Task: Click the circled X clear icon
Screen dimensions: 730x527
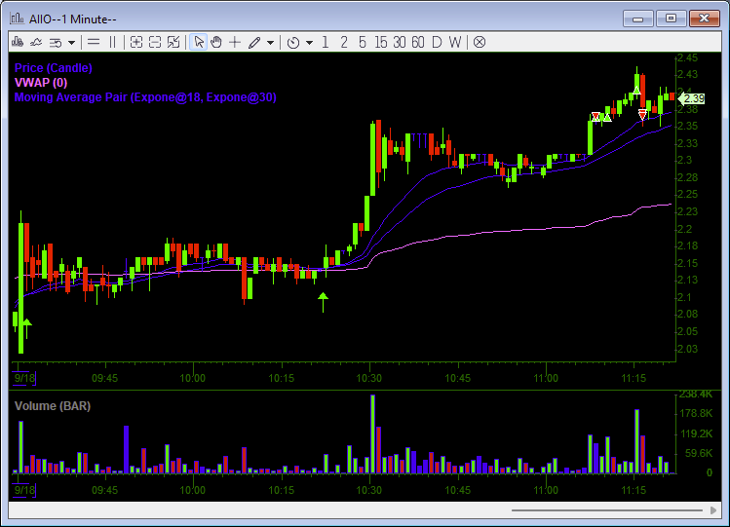Action: coord(480,42)
